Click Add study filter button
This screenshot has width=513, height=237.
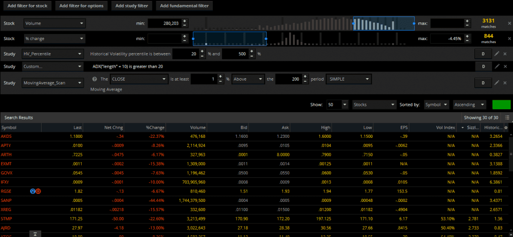coord(132,6)
